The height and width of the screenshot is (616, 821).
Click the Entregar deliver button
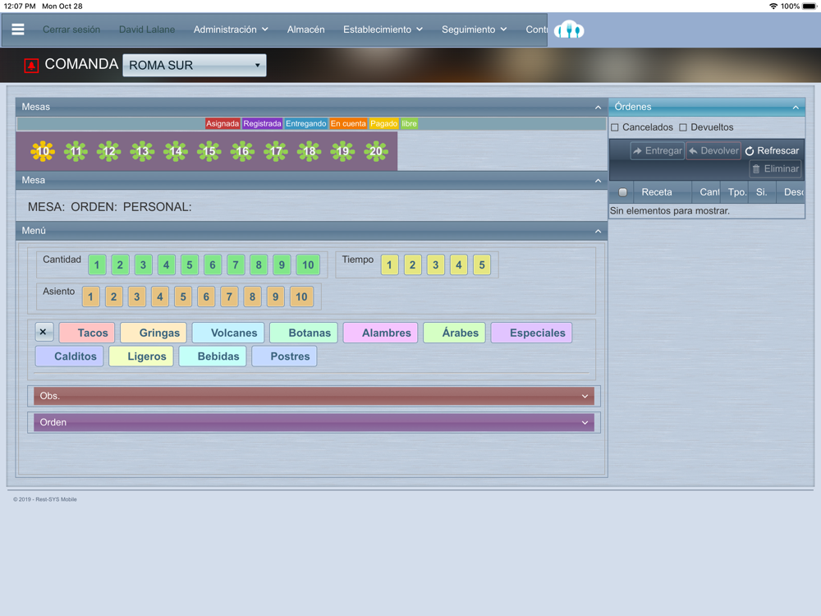click(x=657, y=151)
